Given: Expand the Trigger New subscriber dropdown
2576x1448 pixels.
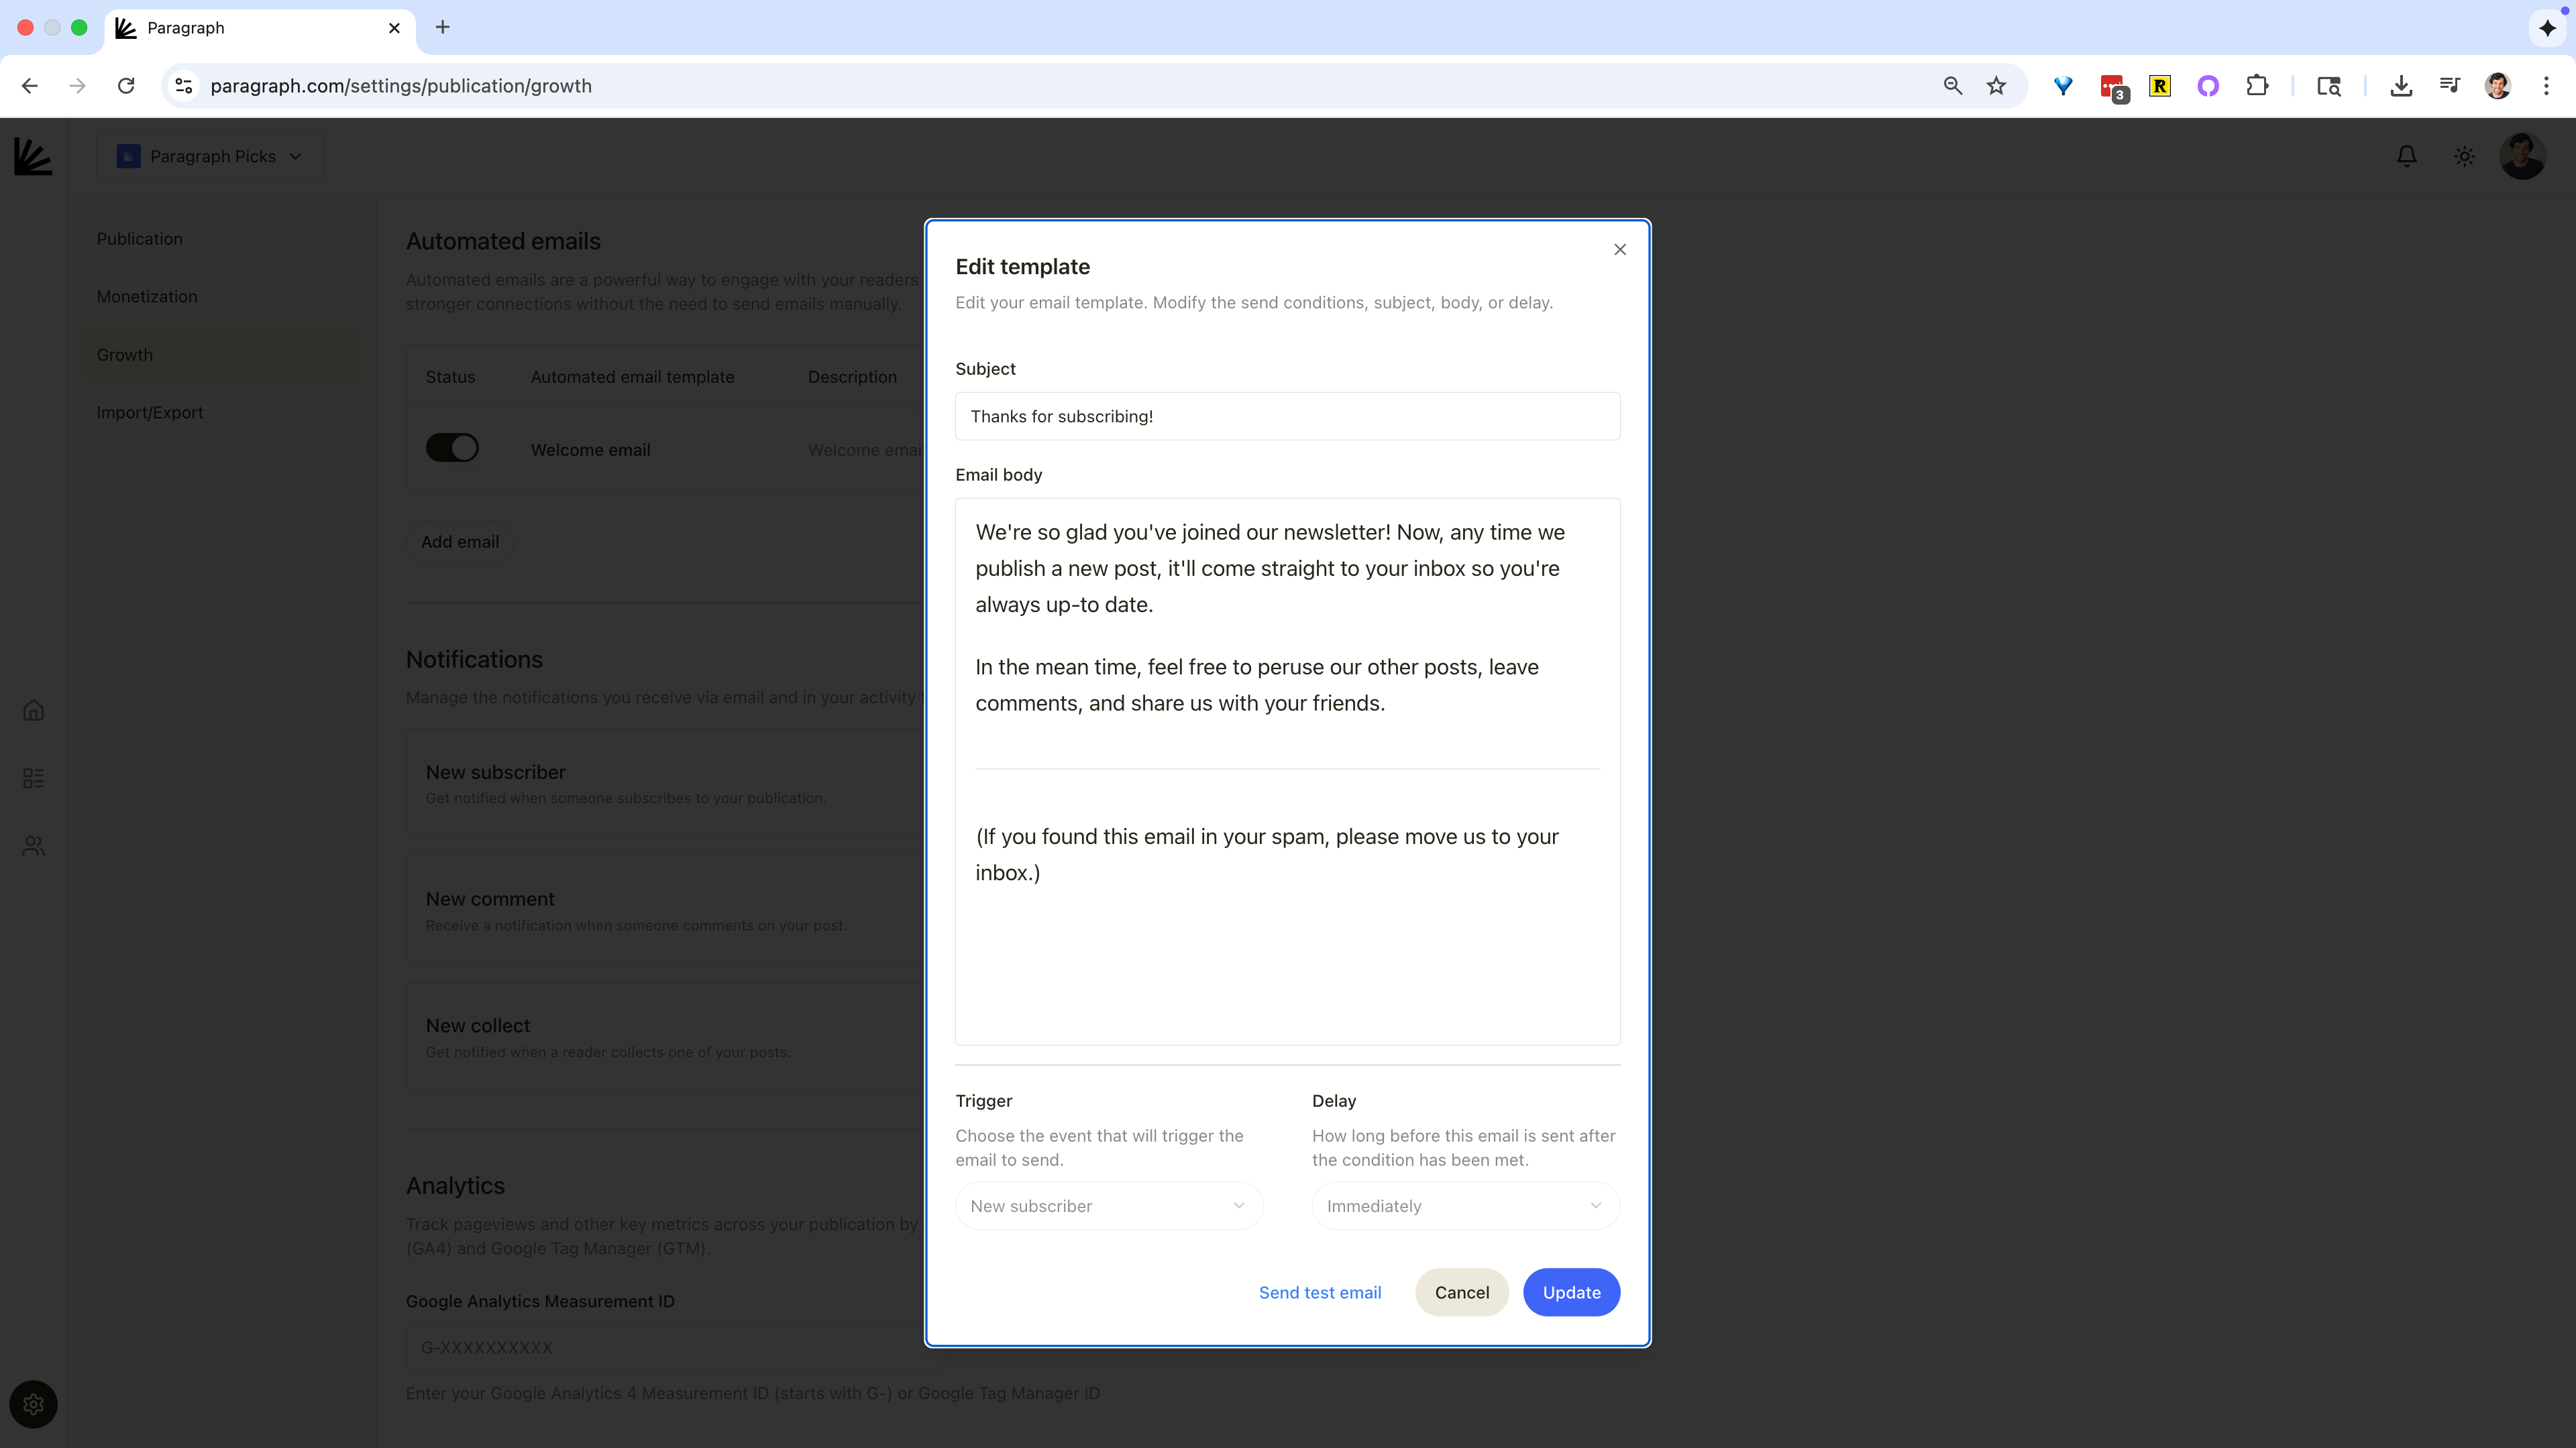Looking at the screenshot, I should click(1108, 1206).
